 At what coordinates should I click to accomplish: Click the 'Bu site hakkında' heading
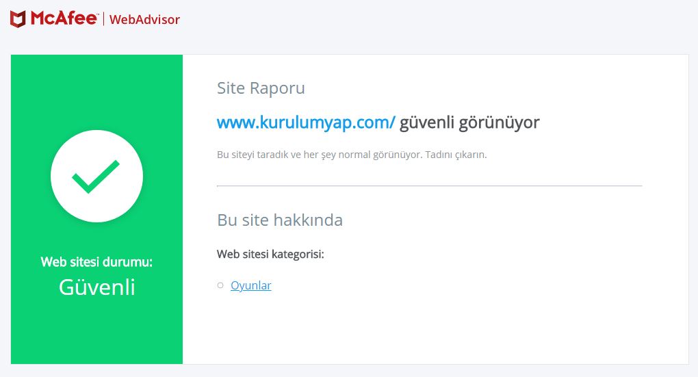point(280,220)
